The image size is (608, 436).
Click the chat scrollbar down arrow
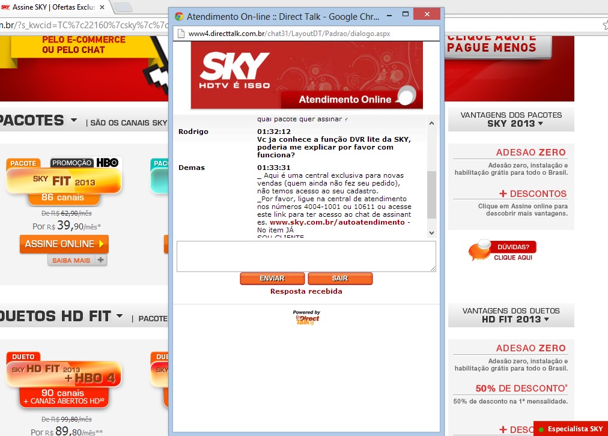[431, 233]
